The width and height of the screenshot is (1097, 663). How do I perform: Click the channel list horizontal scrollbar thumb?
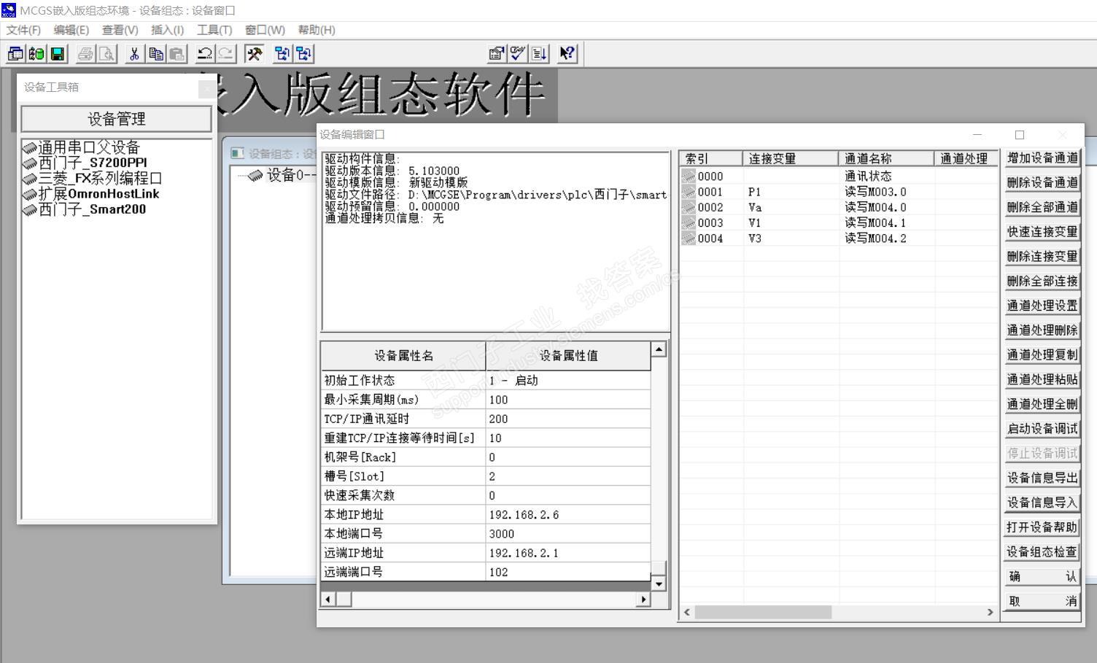coord(763,613)
